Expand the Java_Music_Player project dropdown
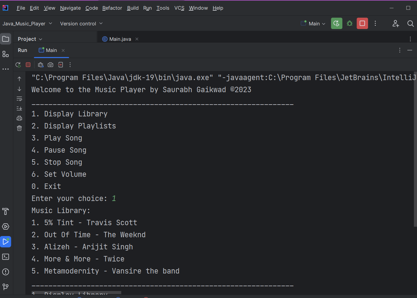417x298 pixels. coord(27,24)
